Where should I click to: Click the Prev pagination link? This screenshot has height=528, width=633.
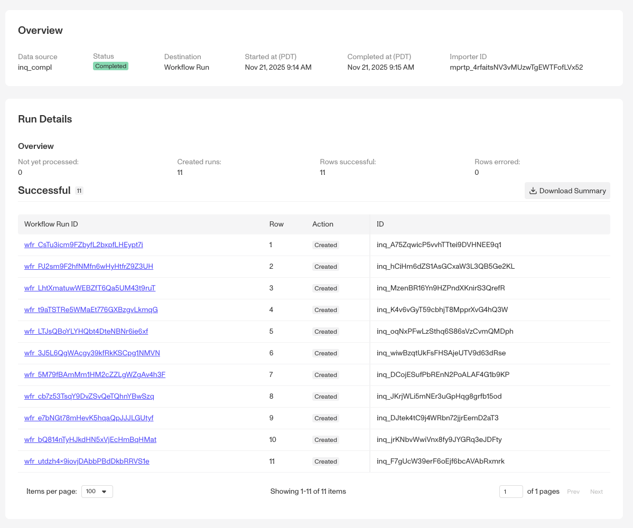click(573, 492)
